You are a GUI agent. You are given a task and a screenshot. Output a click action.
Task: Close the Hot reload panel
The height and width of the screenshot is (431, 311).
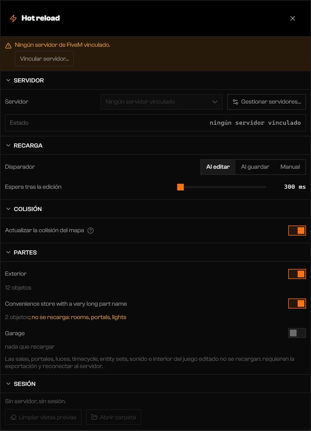pos(292,18)
